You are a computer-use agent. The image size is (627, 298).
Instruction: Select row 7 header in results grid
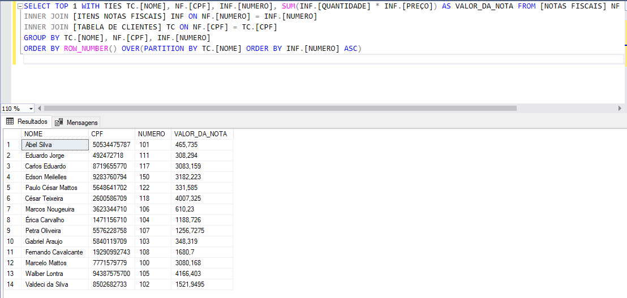click(x=12, y=209)
